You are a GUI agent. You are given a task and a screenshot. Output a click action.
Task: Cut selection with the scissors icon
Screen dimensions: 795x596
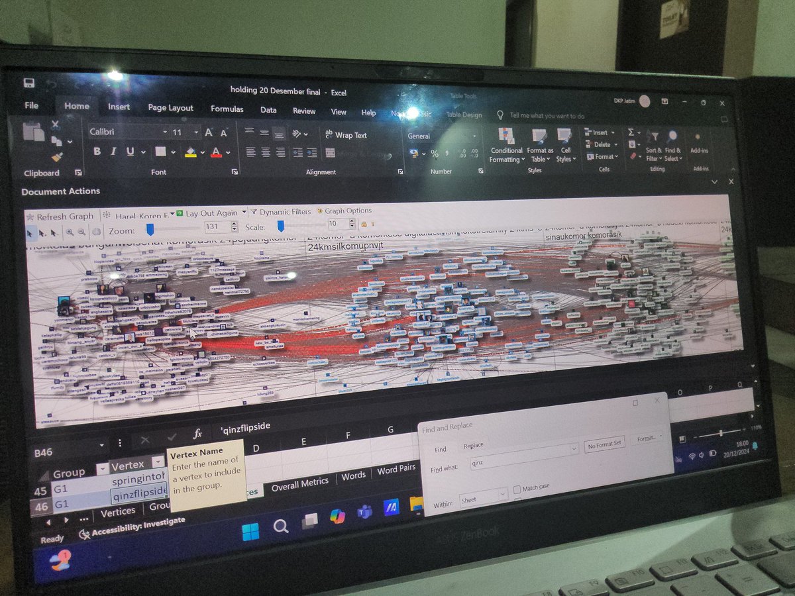pos(56,124)
